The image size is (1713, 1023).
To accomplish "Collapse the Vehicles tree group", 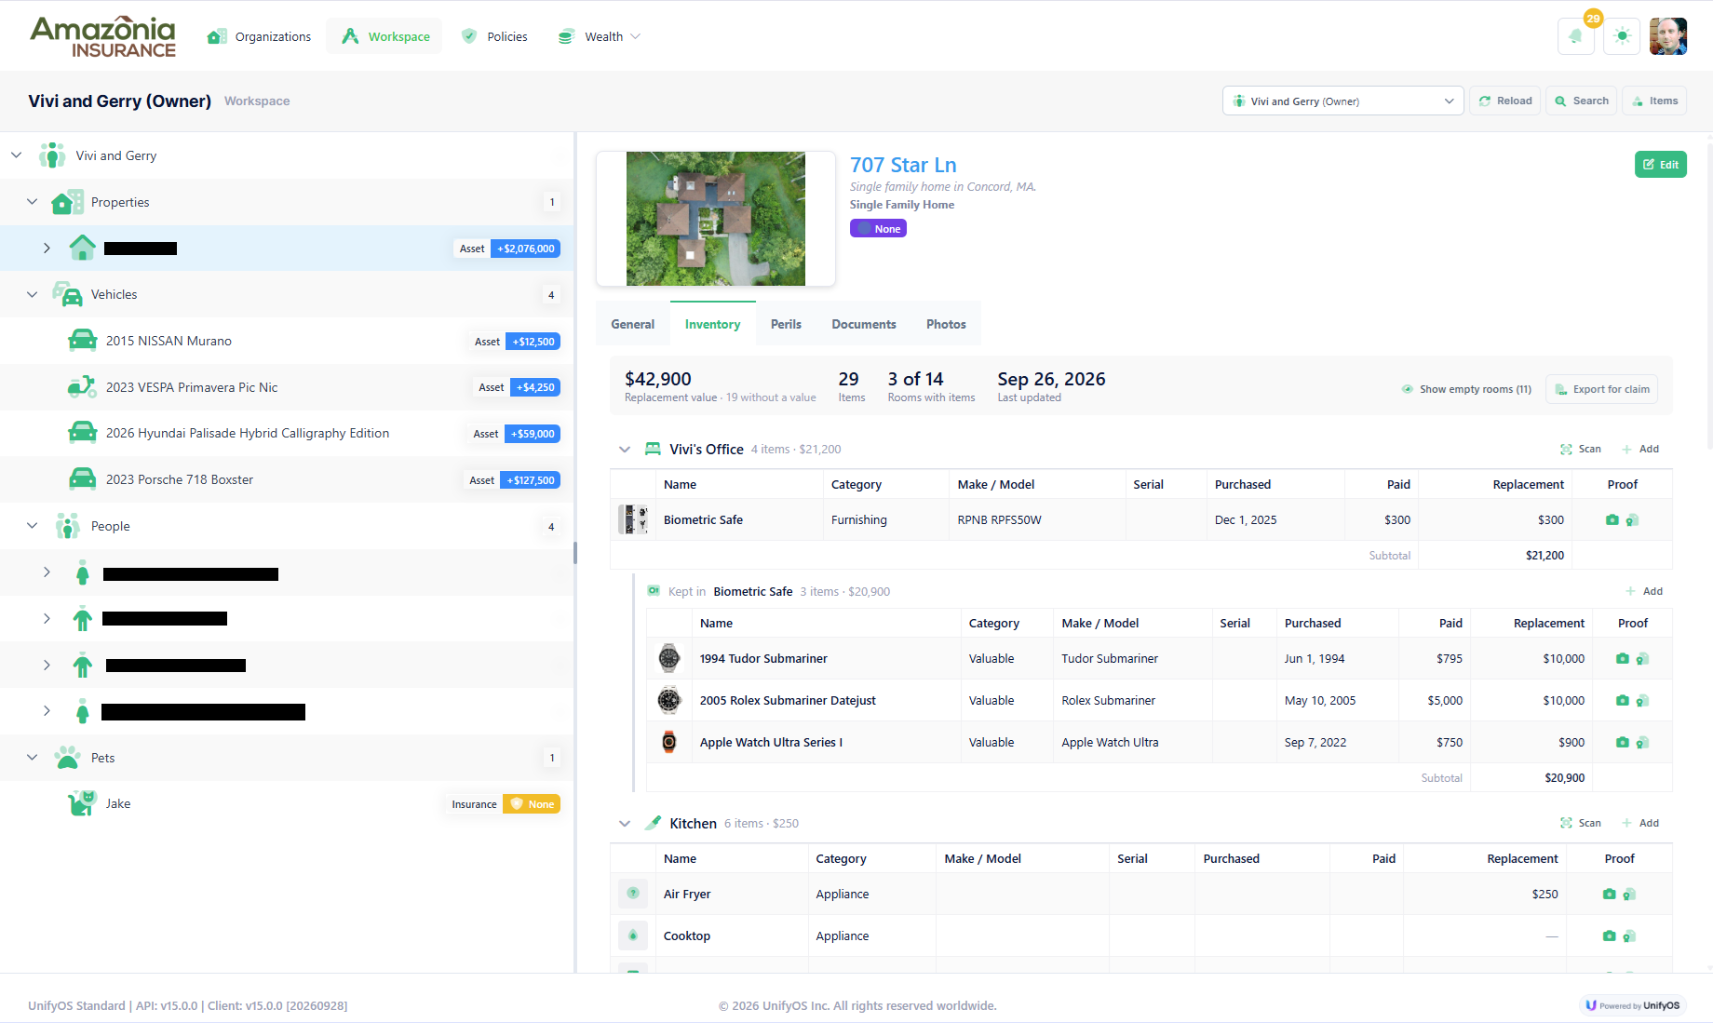I will 33,294.
